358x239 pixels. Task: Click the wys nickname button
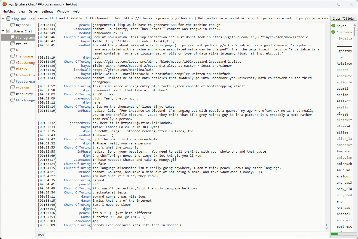tap(41, 235)
